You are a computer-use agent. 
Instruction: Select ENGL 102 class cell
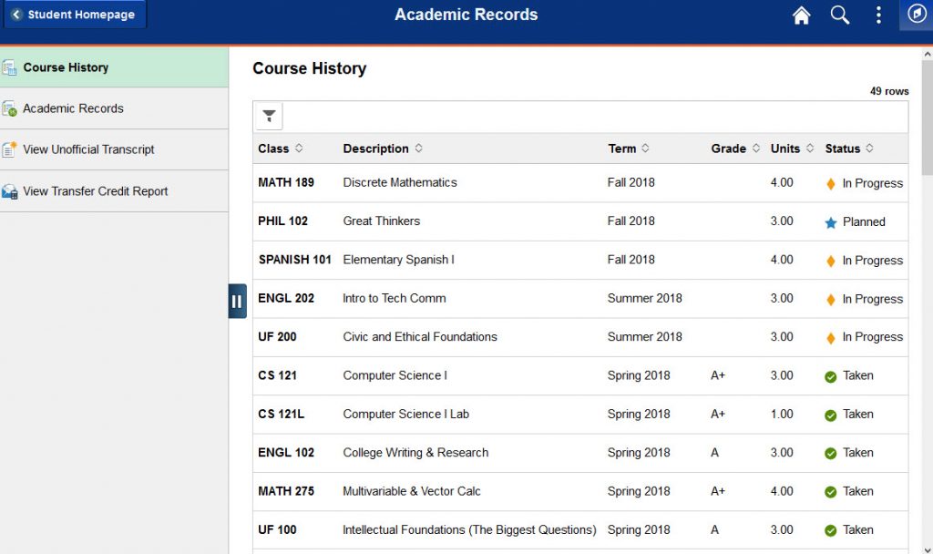(285, 452)
